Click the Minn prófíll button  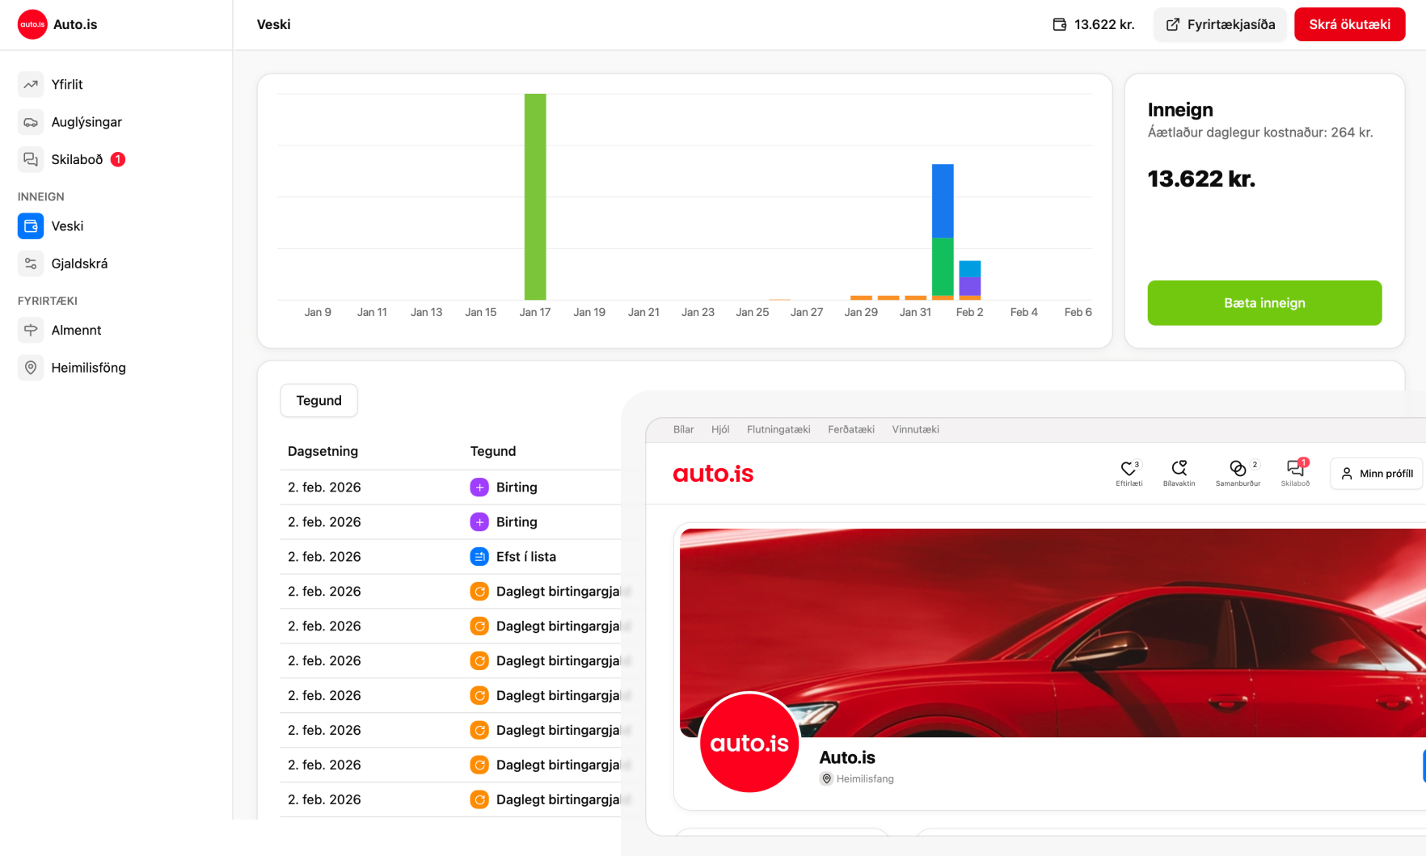(x=1377, y=474)
